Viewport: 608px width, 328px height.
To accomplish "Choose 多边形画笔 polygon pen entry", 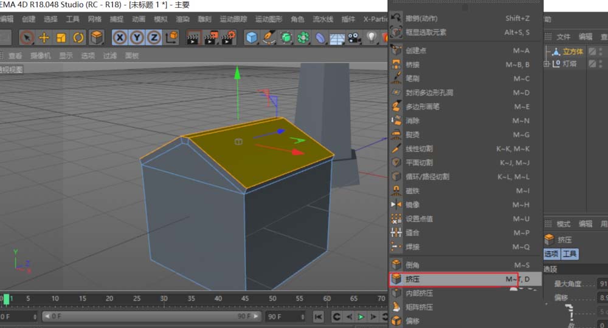I will coord(465,106).
